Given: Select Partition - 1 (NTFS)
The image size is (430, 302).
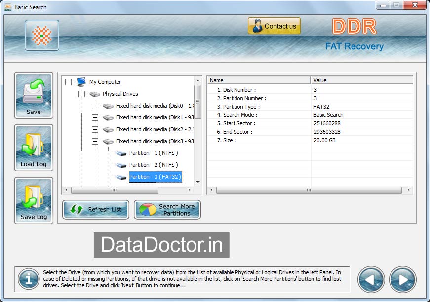Looking at the screenshot, I should point(154,153).
